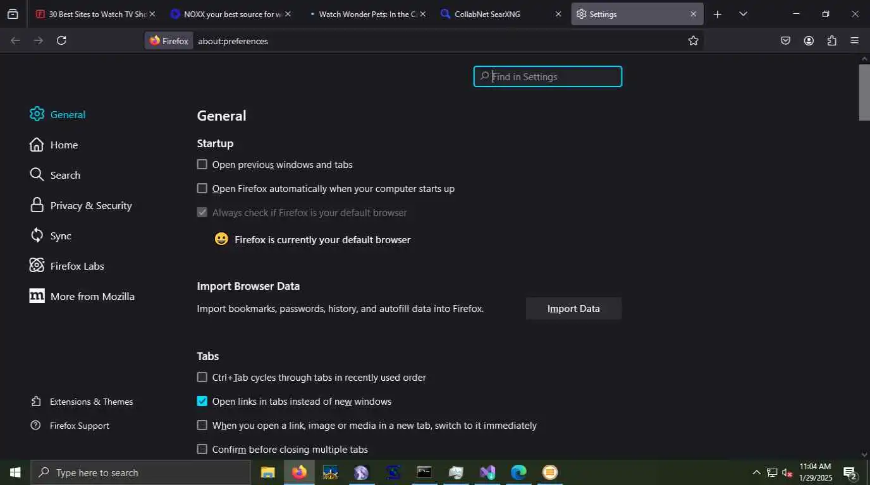Enable Open previous windows and tabs
The image size is (870, 485).
pos(202,164)
